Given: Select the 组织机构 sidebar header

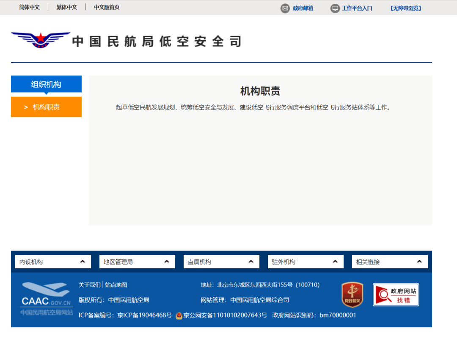Looking at the screenshot, I should pos(47,84).
